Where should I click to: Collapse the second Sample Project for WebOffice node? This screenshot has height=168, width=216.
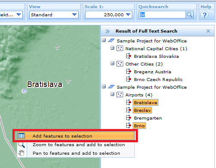104,87
